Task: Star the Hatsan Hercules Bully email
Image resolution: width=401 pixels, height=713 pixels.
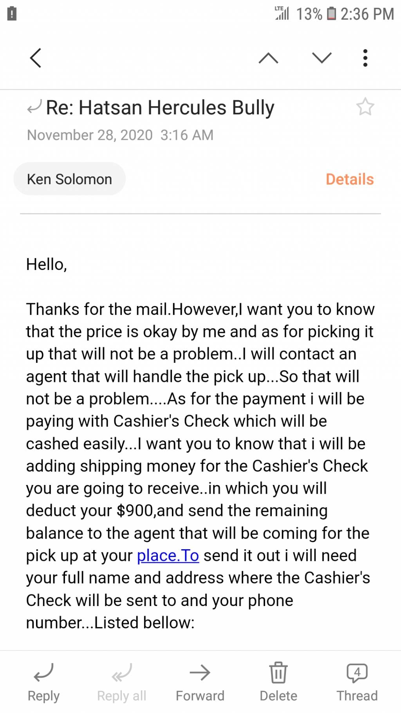Action: click(365, 107)
